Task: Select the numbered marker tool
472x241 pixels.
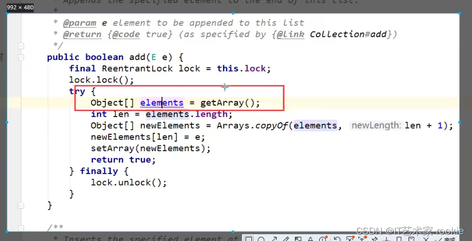Action: coord(323,239)
